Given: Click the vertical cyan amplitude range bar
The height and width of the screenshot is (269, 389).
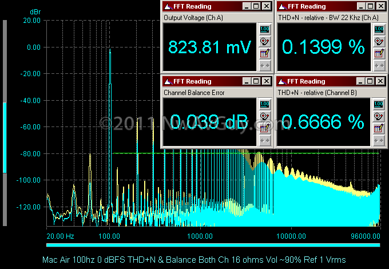Looking at the screenshot, I should pyautogui.click(x=5, y=138).
